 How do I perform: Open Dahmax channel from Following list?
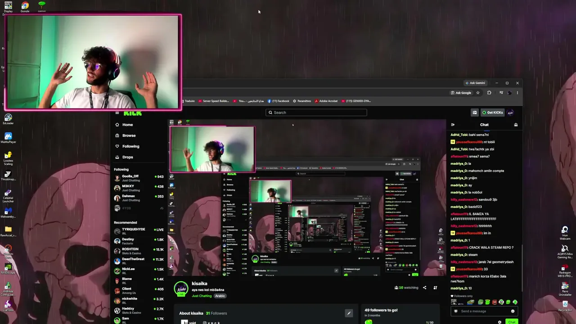coord(139,198)
